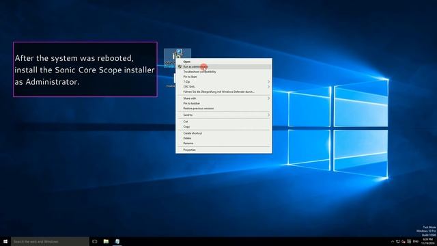
Task: Choose Create shortcut
Action: tap(224, 133)
